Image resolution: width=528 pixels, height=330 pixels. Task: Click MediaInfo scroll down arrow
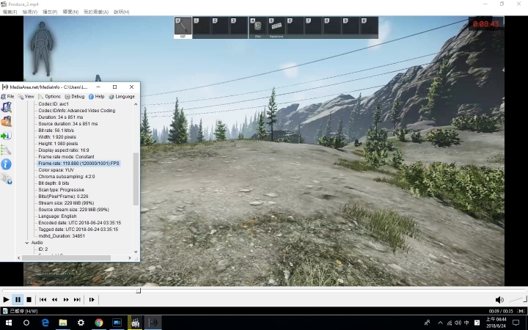coord(136,252)
